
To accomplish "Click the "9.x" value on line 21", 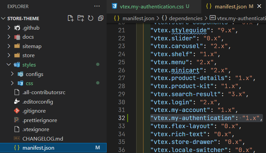I will click(x=226, y=30).
